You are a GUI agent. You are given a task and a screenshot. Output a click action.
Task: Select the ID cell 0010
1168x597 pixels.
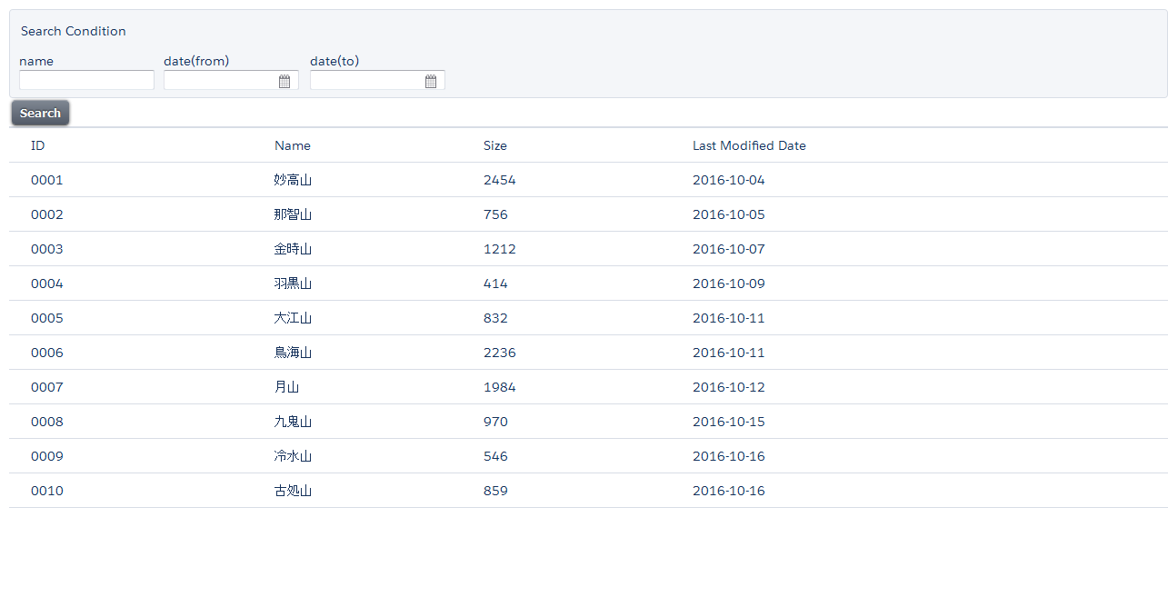click(x=47, y=491)
